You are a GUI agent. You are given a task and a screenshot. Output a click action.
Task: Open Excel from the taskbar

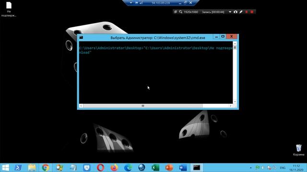[155, 168]
